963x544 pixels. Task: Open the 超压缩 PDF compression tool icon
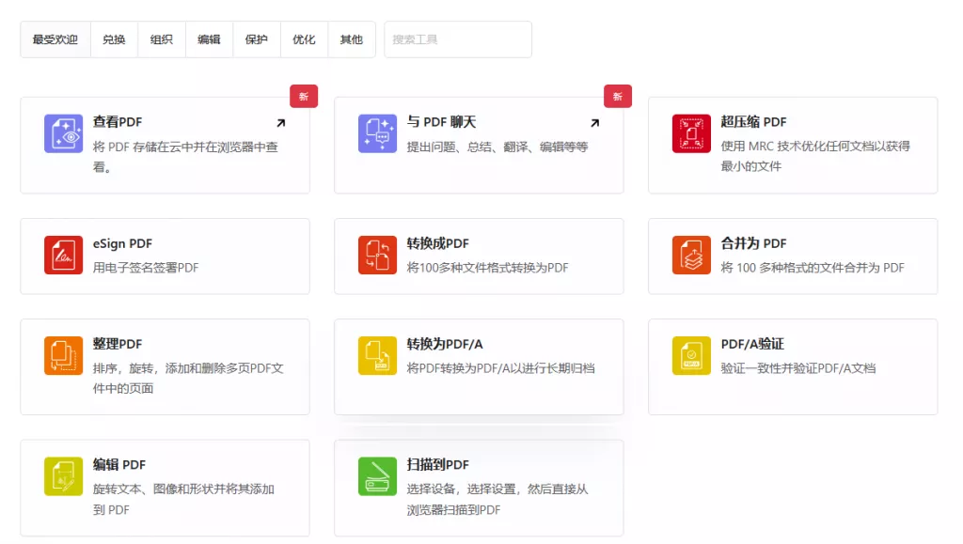coord(690,132)
